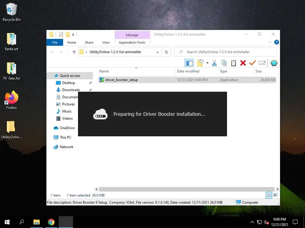
Task: Switch to the Home ribbon tab
Action: 71,42
